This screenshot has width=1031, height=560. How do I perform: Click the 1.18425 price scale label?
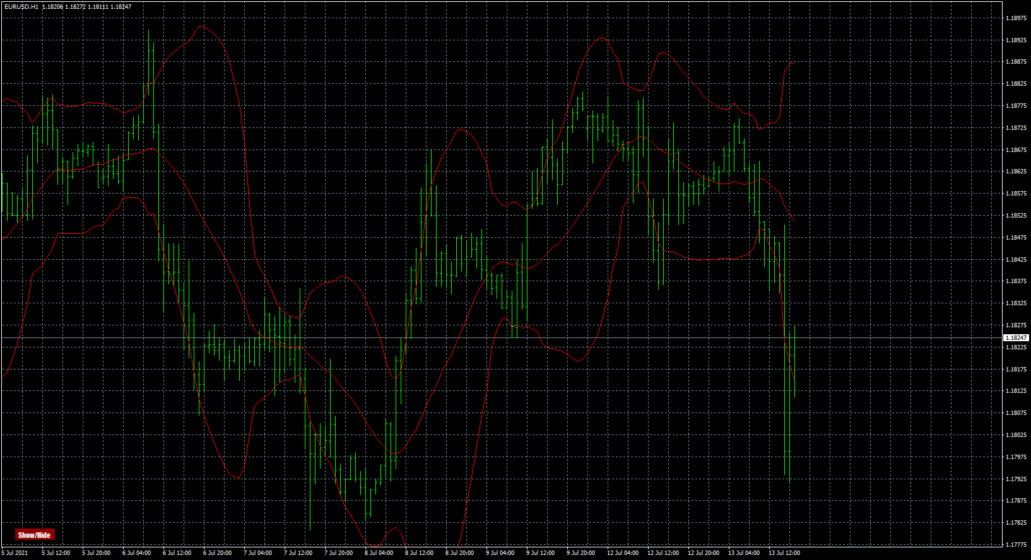click(1015, 260)
